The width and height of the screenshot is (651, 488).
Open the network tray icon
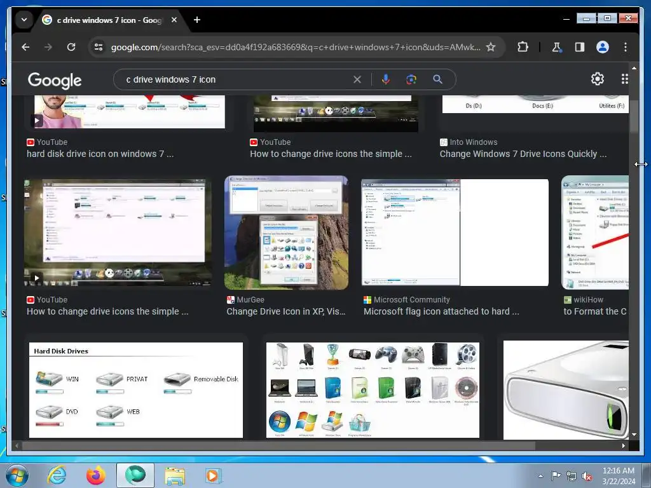572,477
